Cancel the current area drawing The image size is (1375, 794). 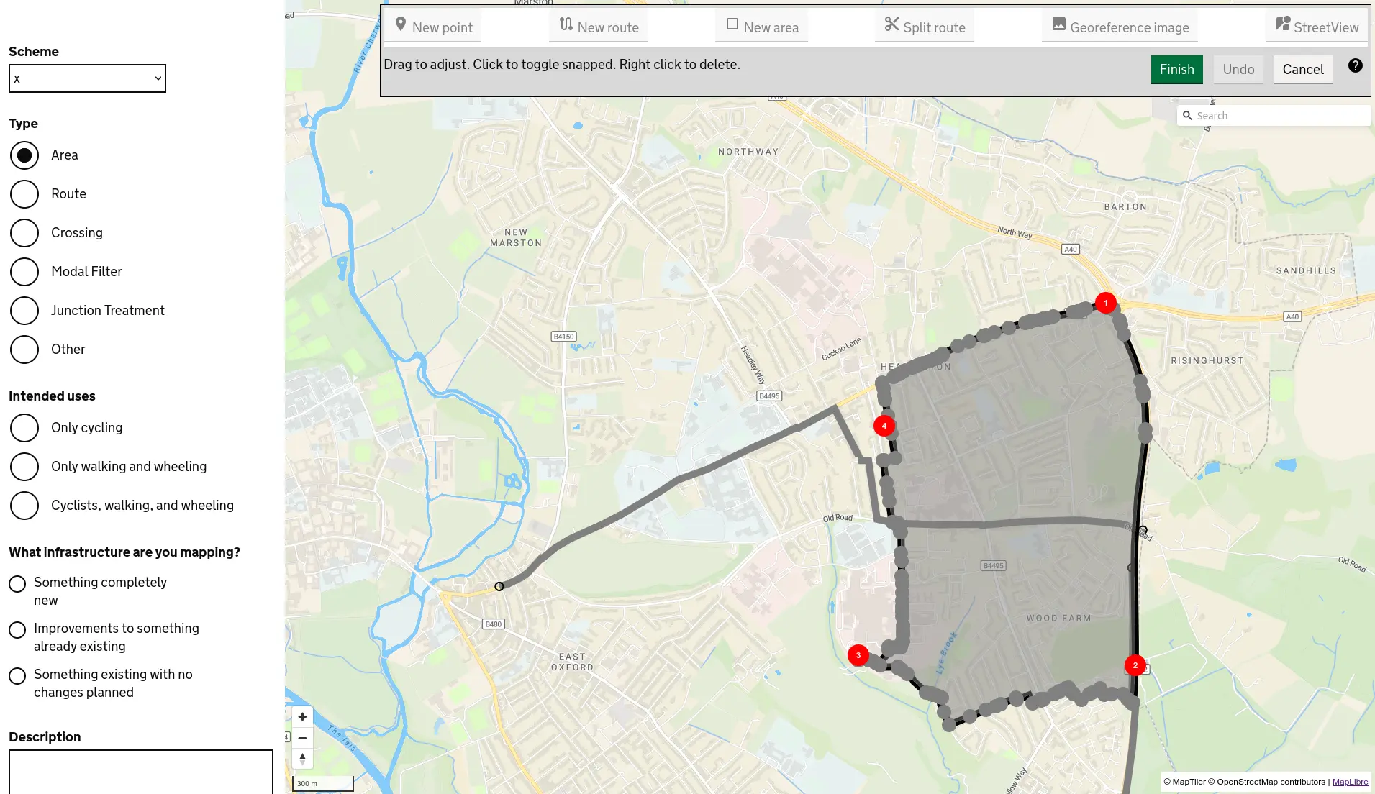coord(1302,70)
